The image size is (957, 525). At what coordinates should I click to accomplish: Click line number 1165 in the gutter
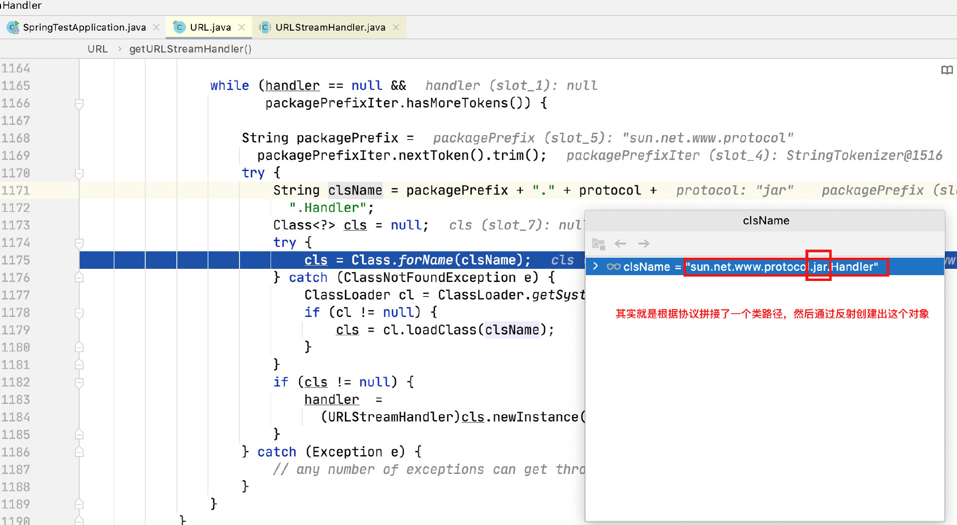pyautogui.click(x=16, y=86)
